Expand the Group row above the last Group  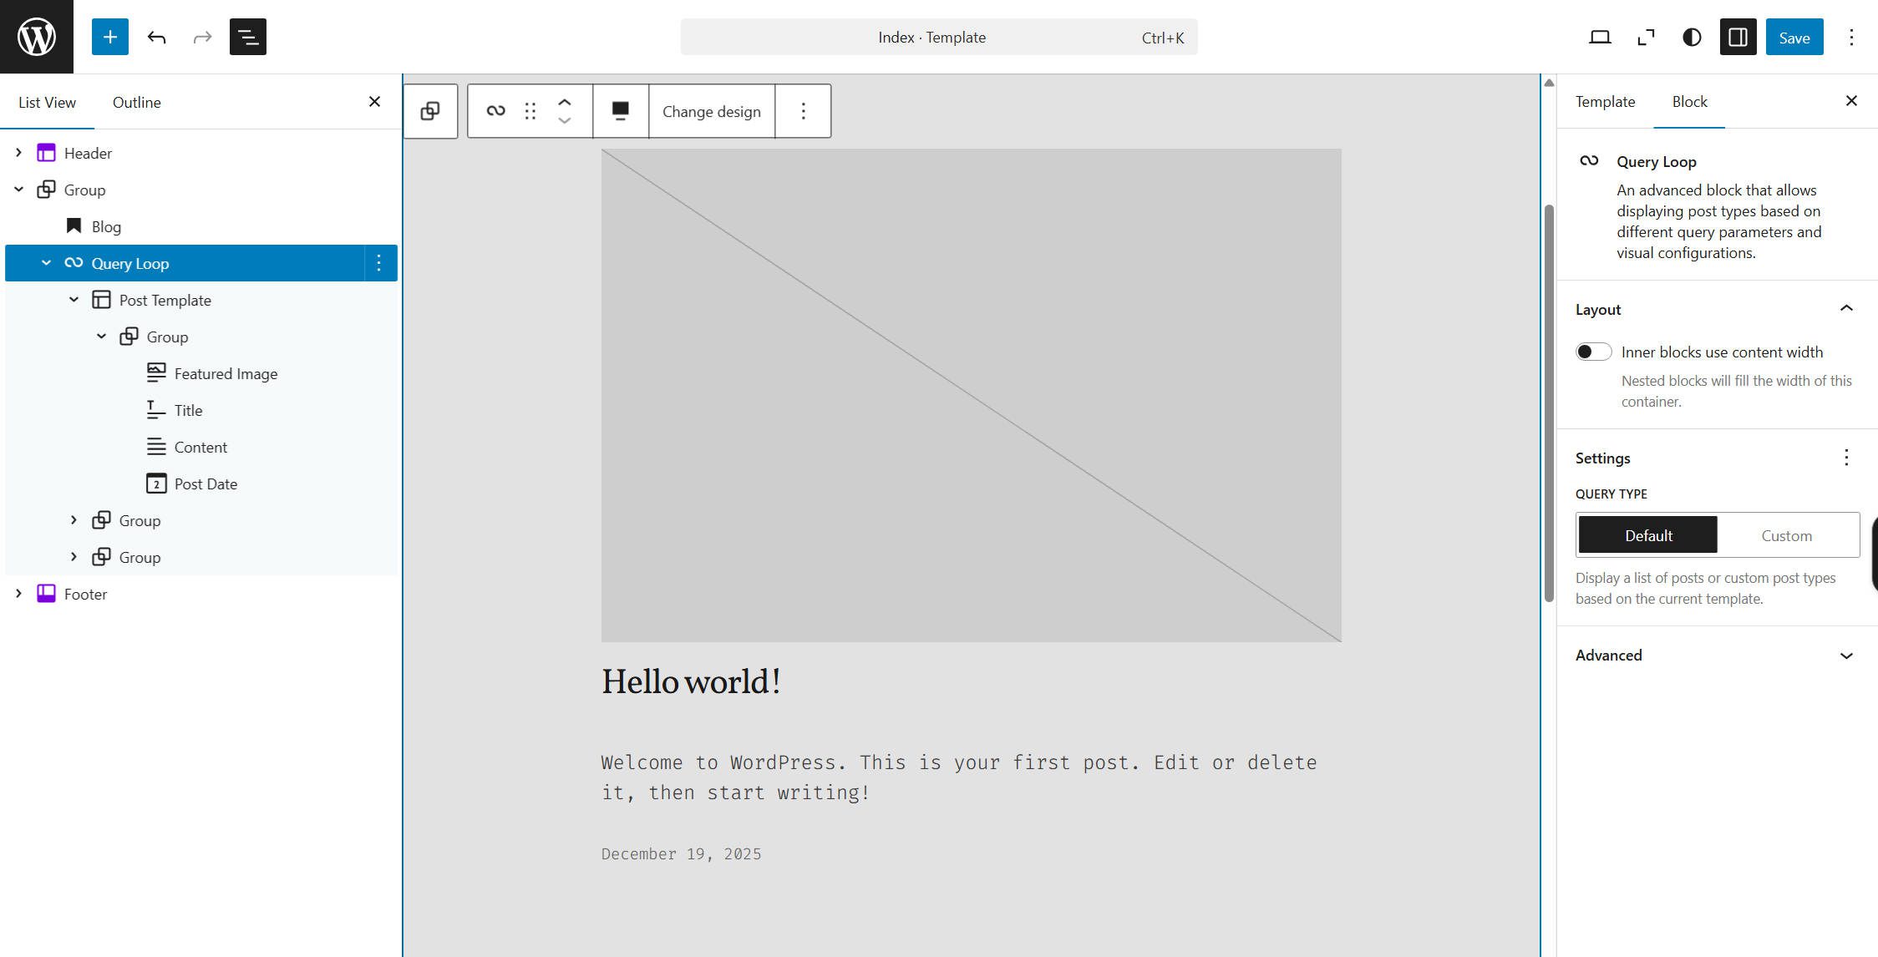click(x=74, y=520)
